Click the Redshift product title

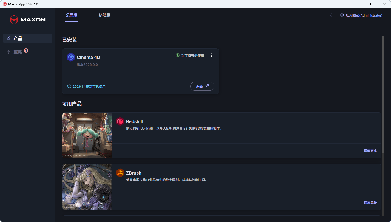135,121
